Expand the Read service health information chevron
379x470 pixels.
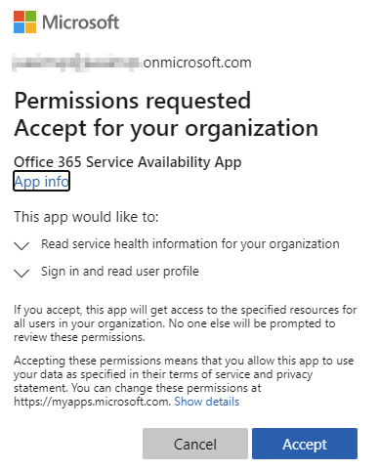click(x=21, y=245)
